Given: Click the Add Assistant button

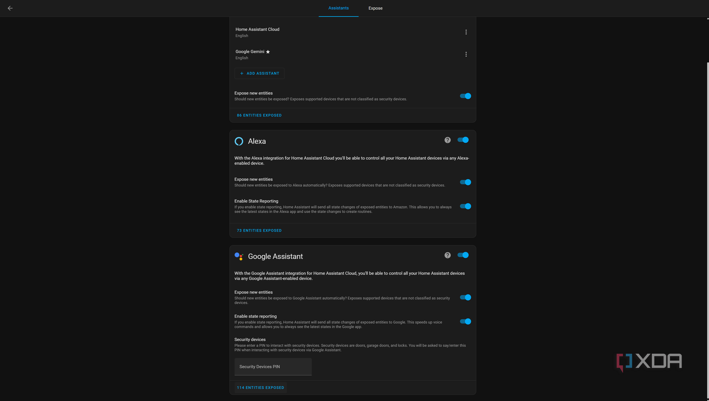Looking at the screenshot, I should click(x=259, y=73).
